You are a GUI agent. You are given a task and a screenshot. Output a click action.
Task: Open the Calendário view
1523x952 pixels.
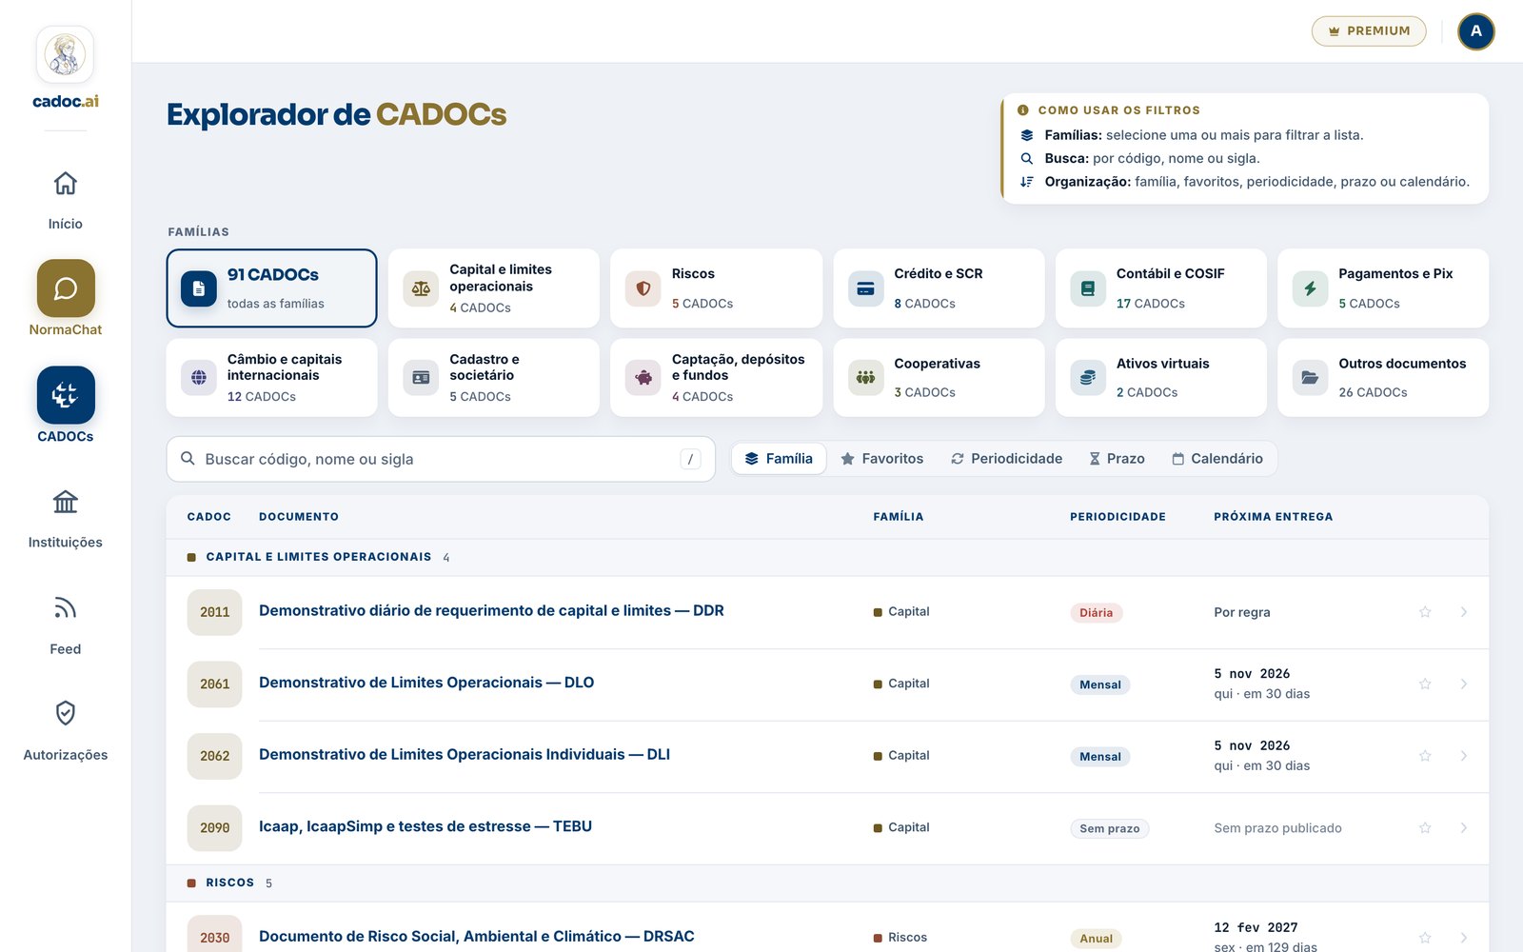[1217, 459]
